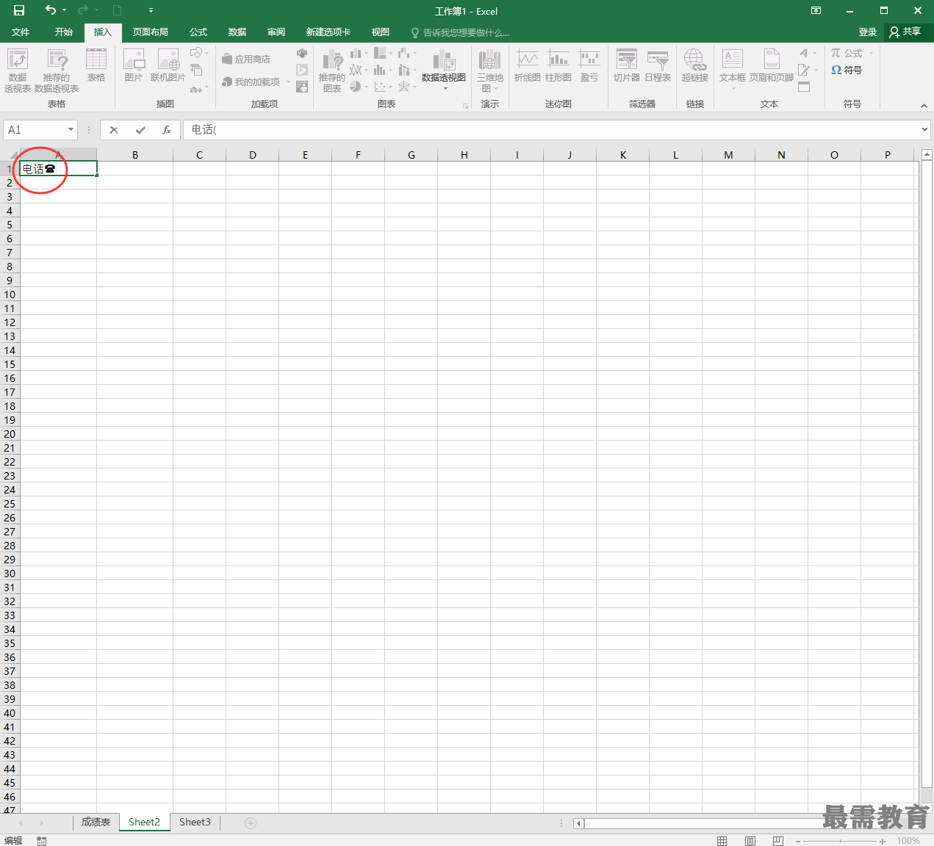Insert a Win/Loss sparkline (盈亏)
The height and width of the screenshot is (846, 934).
click(589, 65)
